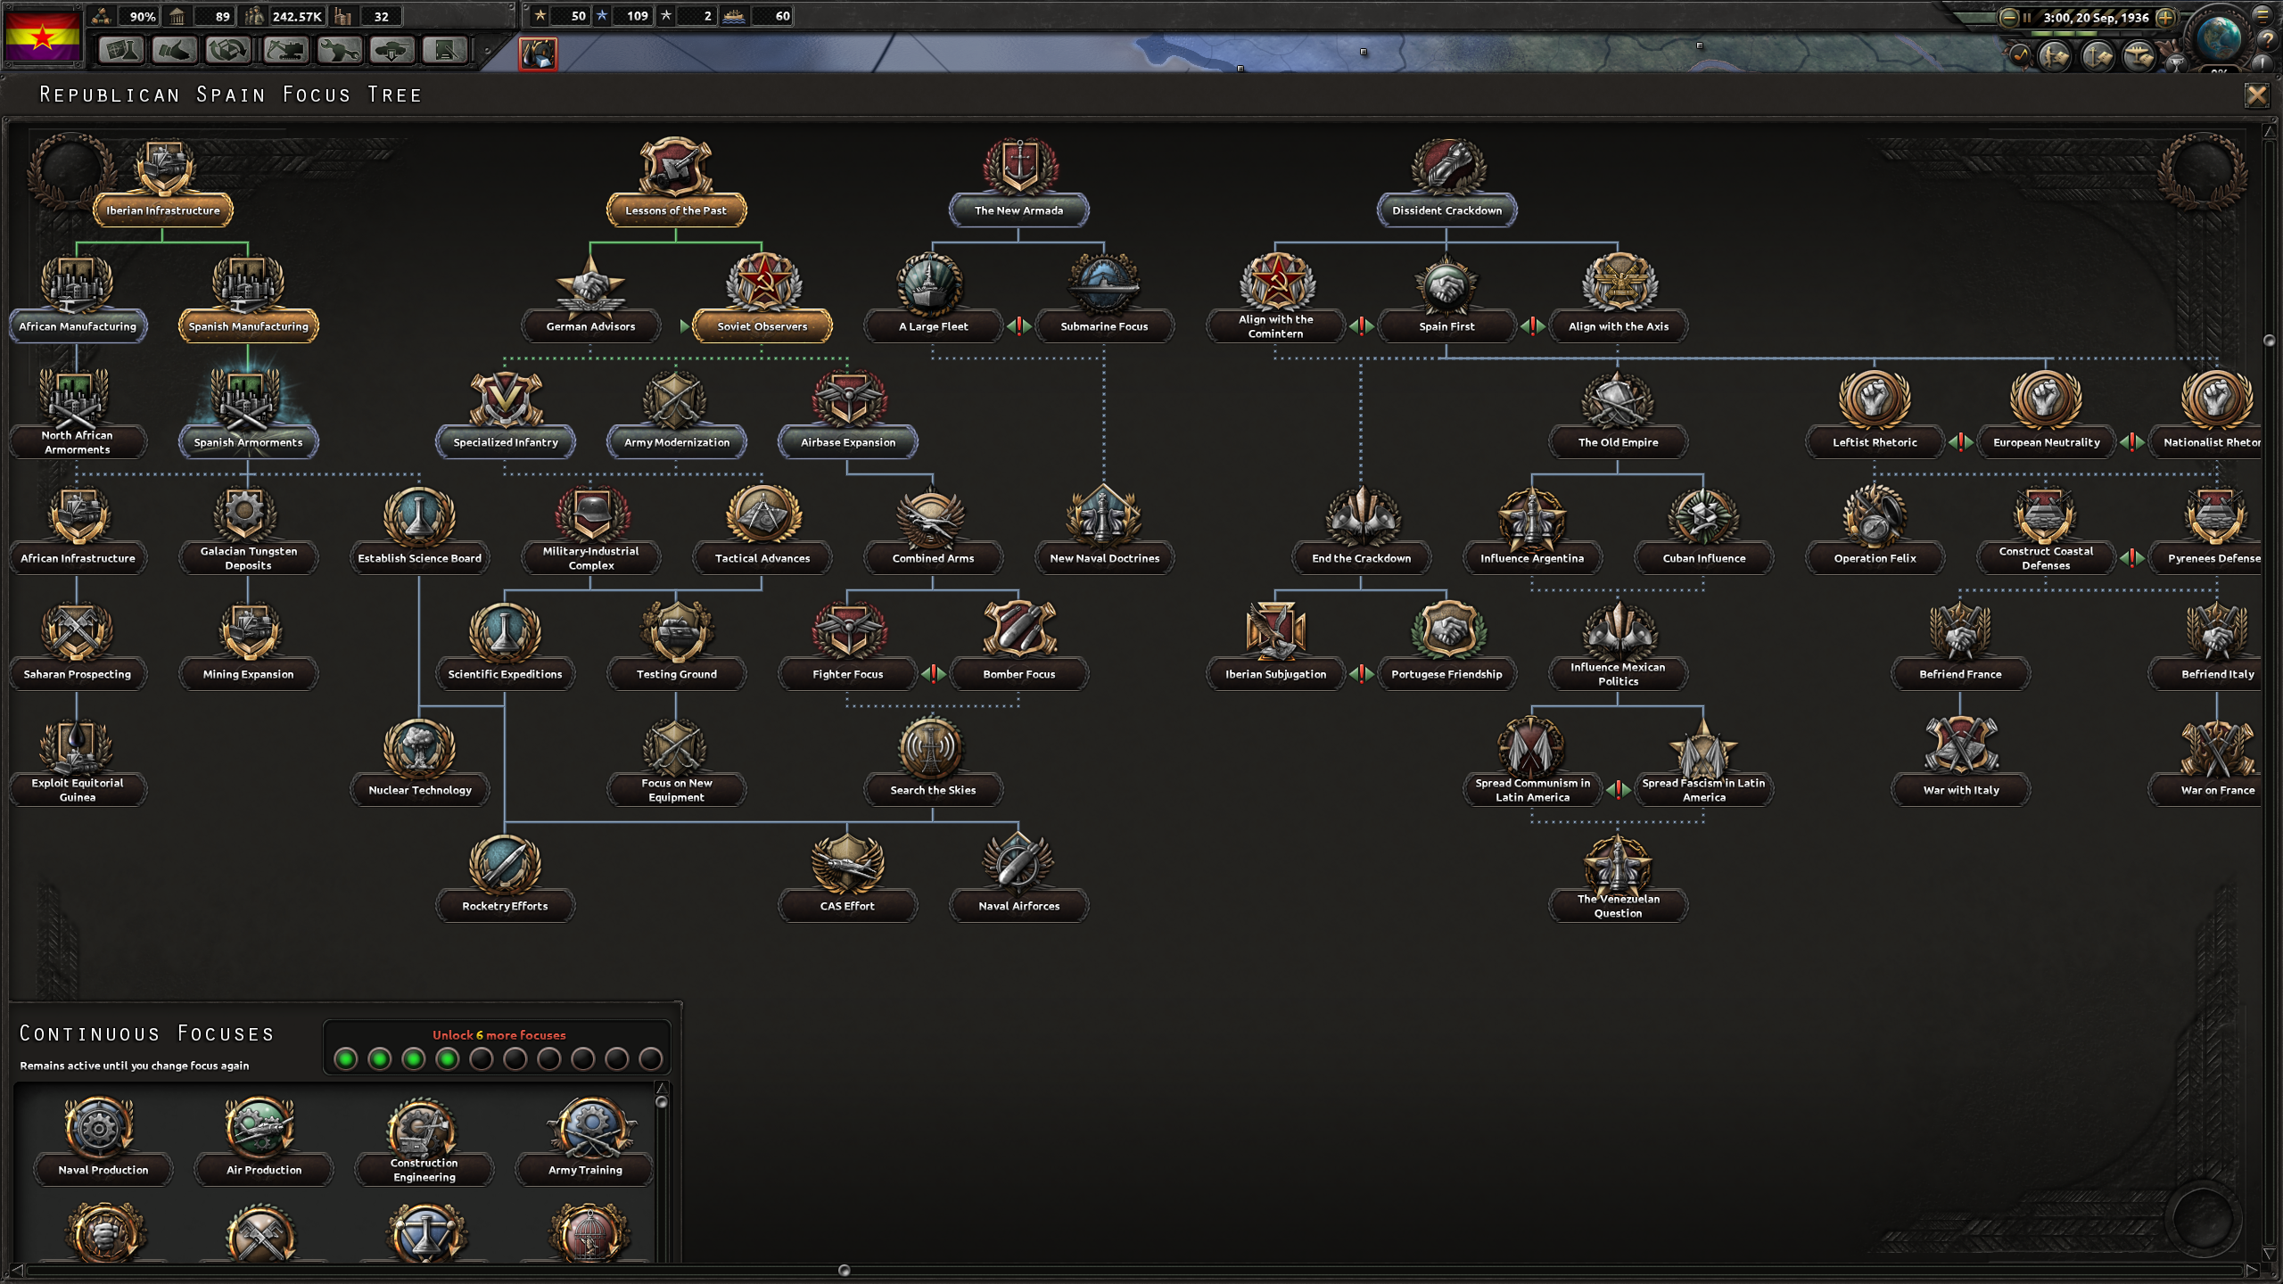The width and height of the screenshot is (2283, 1284).
Task: Open the Recruit and Deploy tank button
Action: 391,51
